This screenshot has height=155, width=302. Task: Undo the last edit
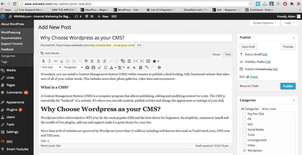tap(147, 67)
